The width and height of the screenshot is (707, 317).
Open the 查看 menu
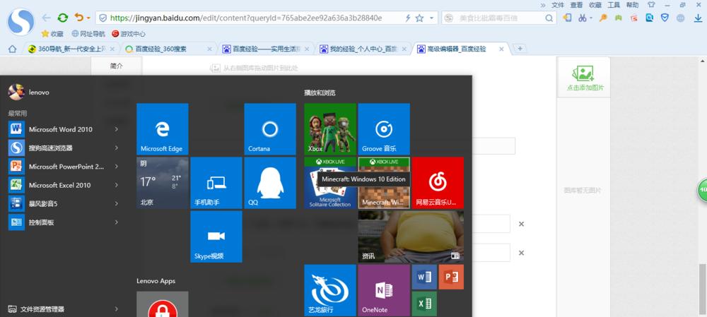pyautogui.click(x=577, y=5)
